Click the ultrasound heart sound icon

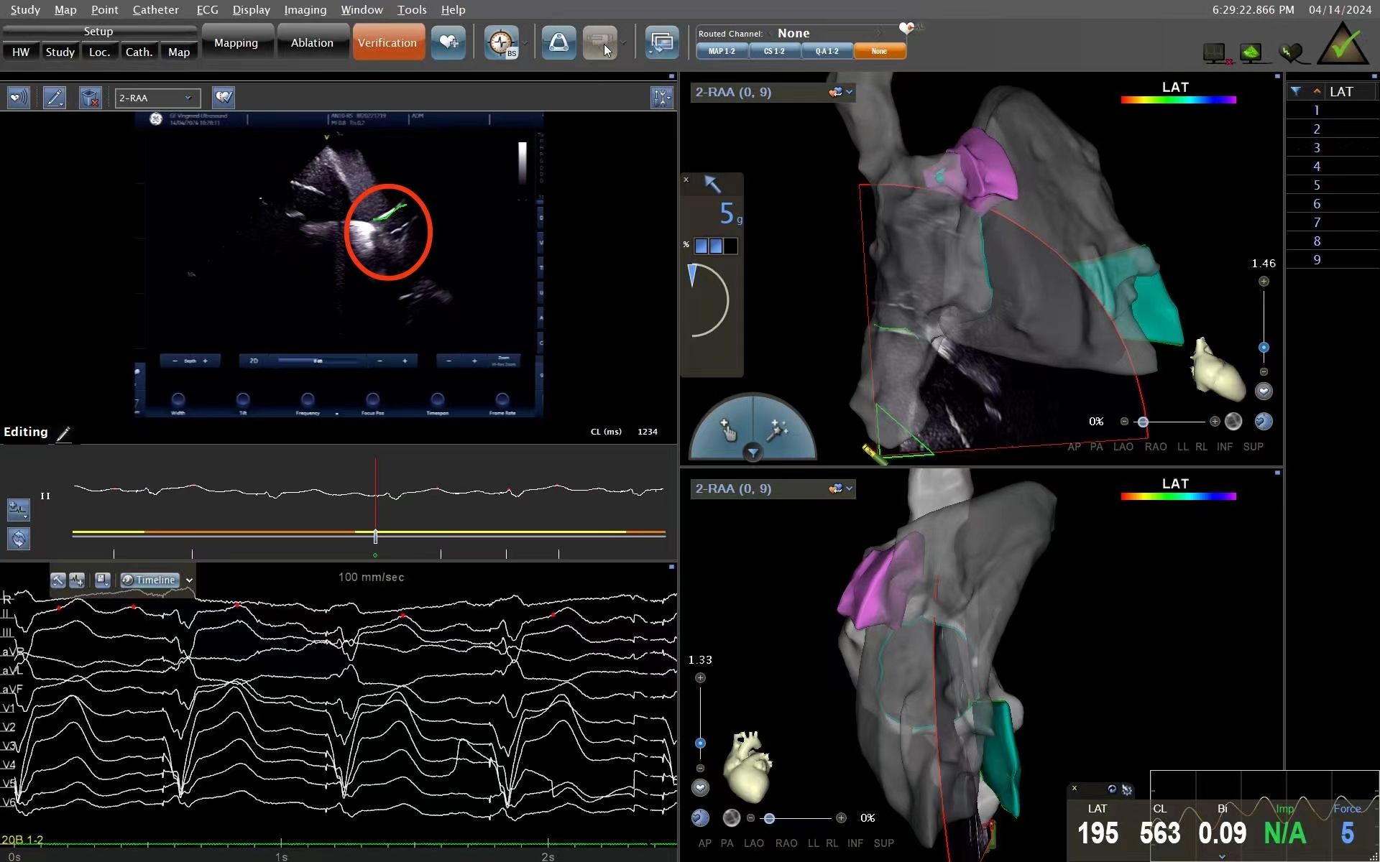[x=18, y=98]
